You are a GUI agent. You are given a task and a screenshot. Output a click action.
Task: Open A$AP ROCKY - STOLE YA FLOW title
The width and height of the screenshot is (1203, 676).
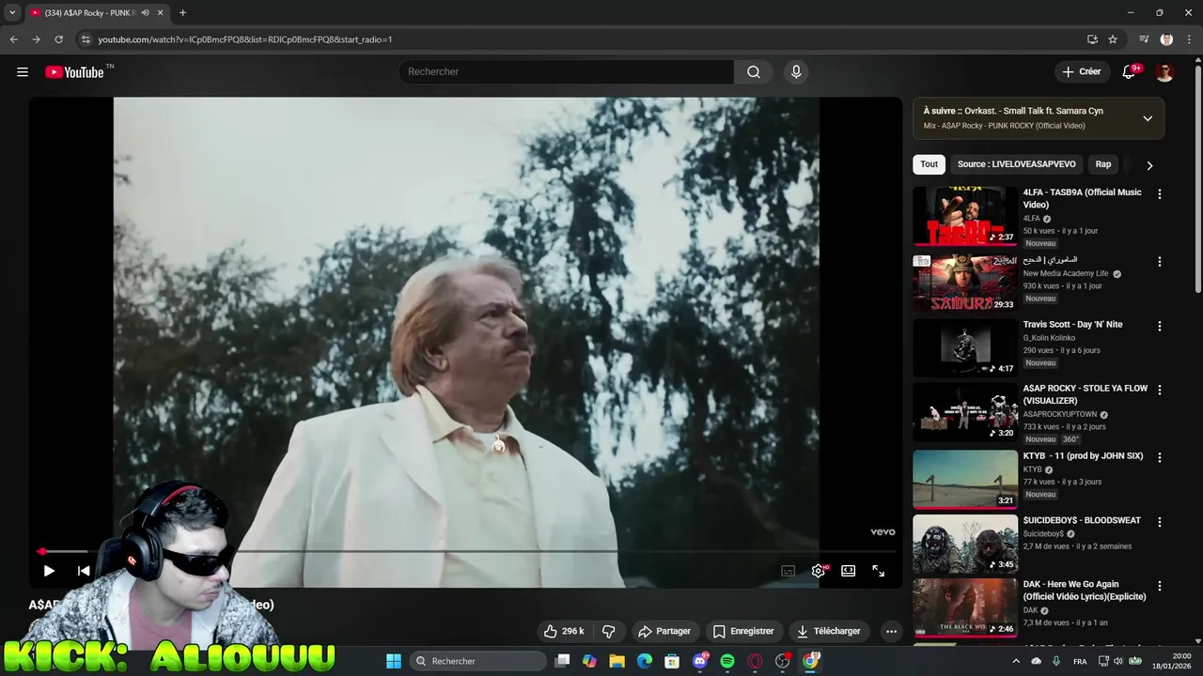(x=1085, y=394)
